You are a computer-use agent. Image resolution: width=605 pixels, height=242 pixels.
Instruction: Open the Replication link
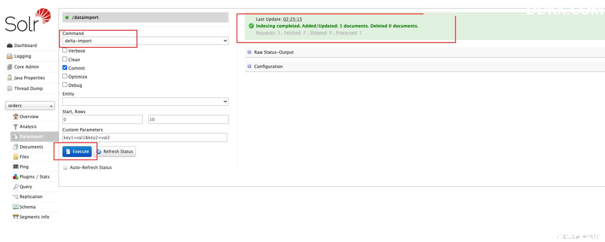pyautogui.click(x=31, y=197)
